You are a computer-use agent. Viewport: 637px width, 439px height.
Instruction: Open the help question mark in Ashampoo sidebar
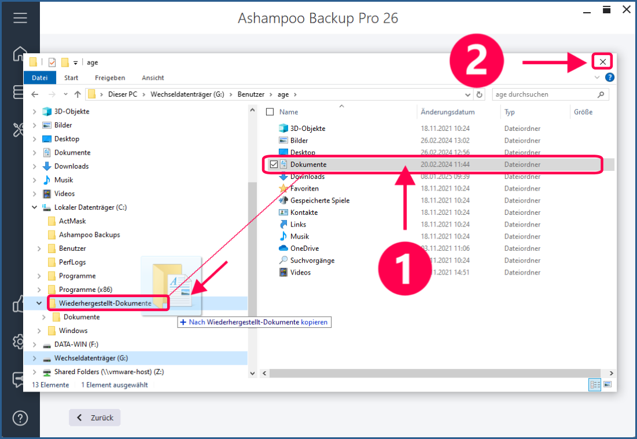pyautogui.click(x=20, y=418)
